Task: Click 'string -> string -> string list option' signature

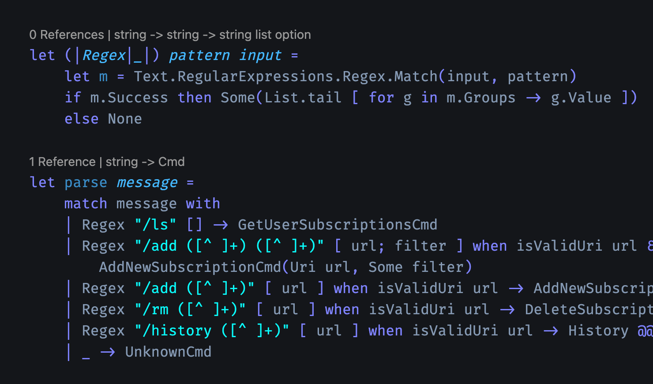Action: [x=212, y=35]
